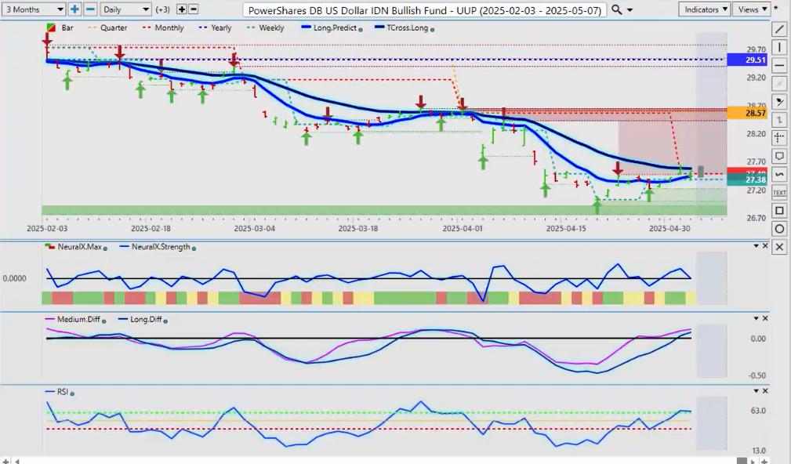Click the 2025-04-01 date axis label
This screenshot has height=464, width=791.
click(x=462, y=228)
